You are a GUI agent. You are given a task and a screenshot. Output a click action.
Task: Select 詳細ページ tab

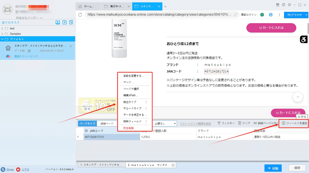[107, 123]
